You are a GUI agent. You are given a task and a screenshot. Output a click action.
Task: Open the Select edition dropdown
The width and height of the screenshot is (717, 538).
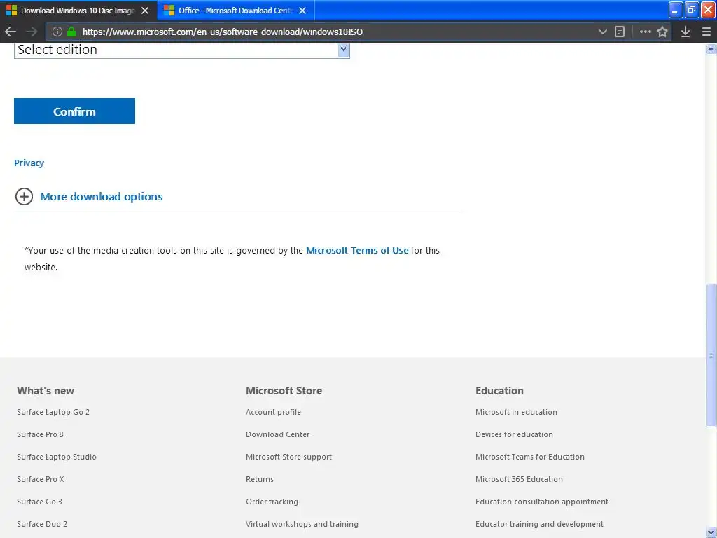click(x=182, y=50)
